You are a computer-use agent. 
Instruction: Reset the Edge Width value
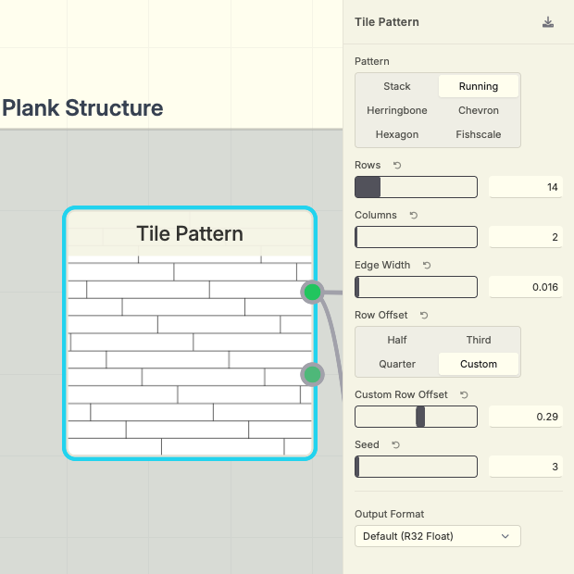pos(427,265)
